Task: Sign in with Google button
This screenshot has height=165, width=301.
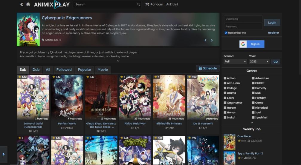Action: (x=252, y=44)
